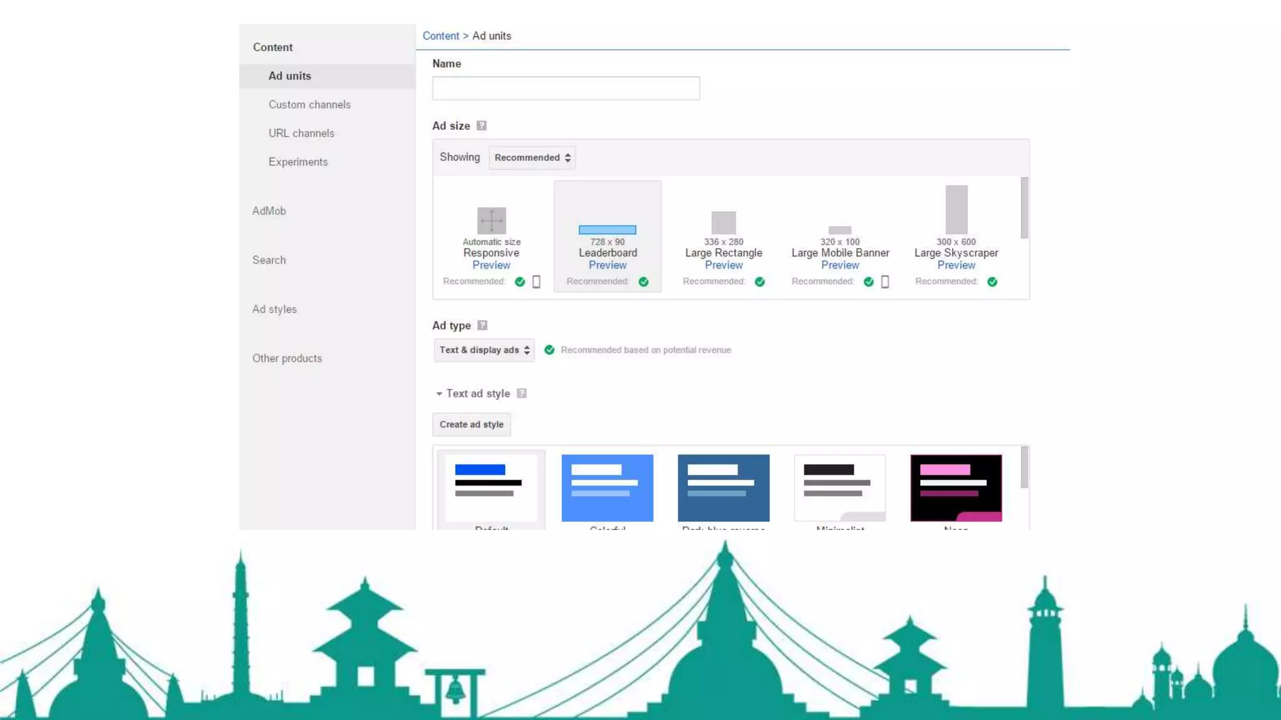Select the 728 x 90 Leaderboard icon
Viewport: 1281px width, 720px height.
click(607, 230)
